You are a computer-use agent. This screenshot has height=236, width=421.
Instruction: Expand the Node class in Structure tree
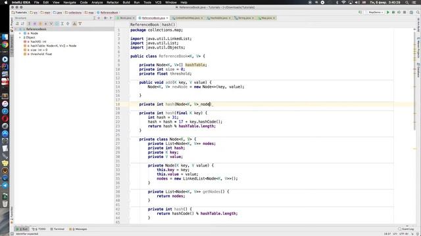[20, 33]
